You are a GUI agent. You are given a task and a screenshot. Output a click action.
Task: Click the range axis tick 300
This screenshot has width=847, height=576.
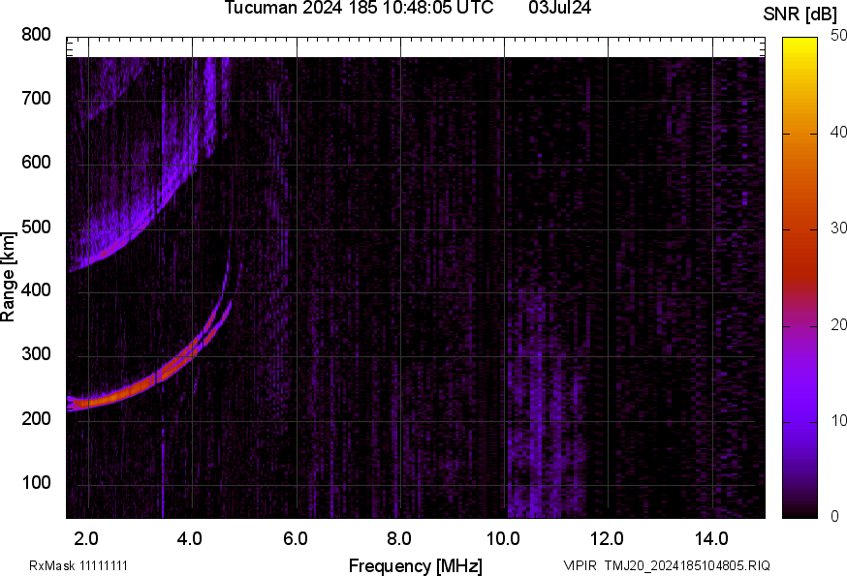pos(36,354)
